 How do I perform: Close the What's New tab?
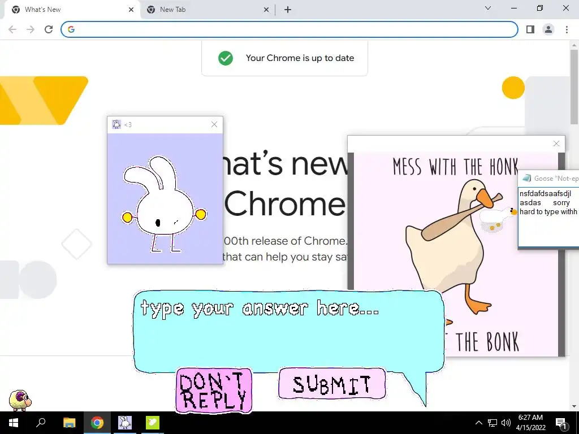tap(131, 10)
